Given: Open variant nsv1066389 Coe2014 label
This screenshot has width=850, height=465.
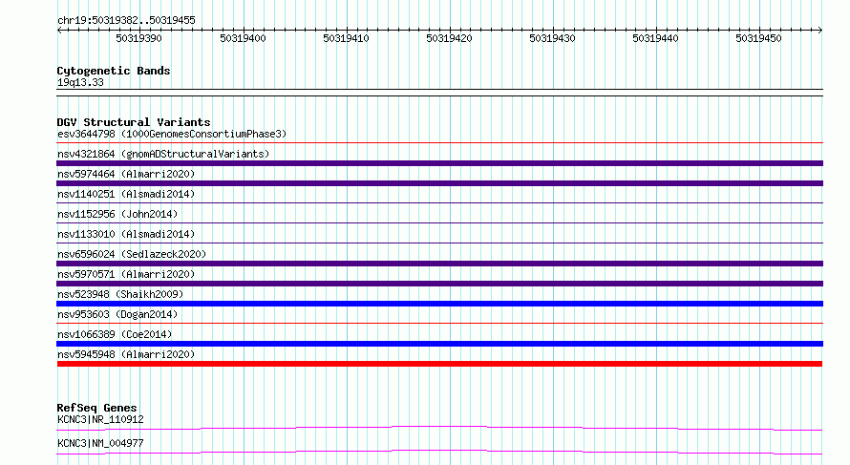Looking at the screenshot, I should [x=115, y=334].
